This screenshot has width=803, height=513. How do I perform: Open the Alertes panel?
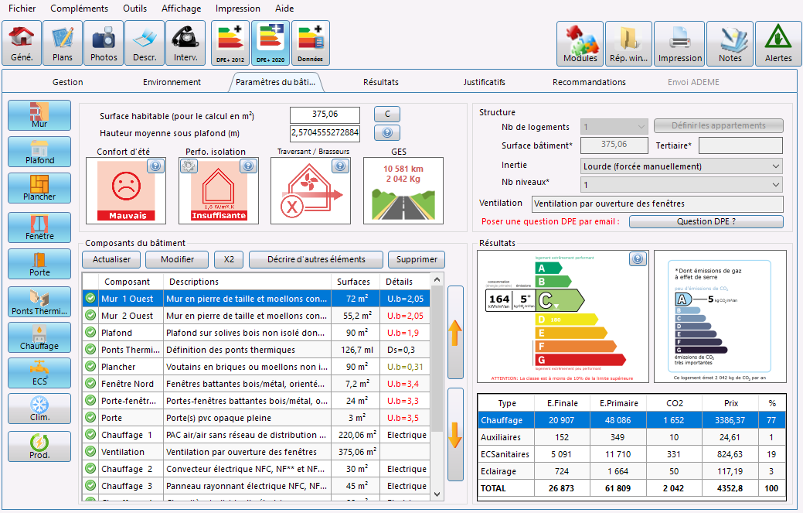coord(778,43)
